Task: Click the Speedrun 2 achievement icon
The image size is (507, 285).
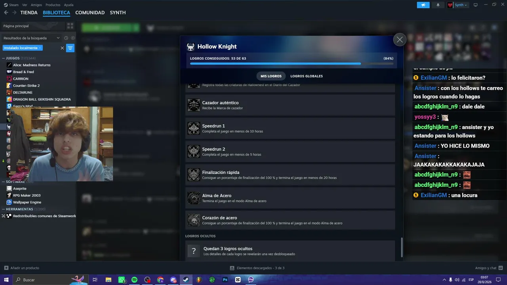Action: 194,152
